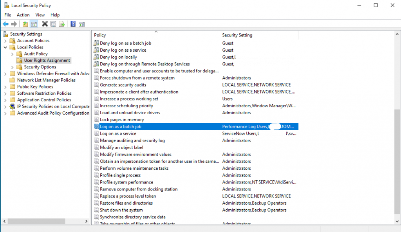Click the Up one level folder icon

(25, 24)
